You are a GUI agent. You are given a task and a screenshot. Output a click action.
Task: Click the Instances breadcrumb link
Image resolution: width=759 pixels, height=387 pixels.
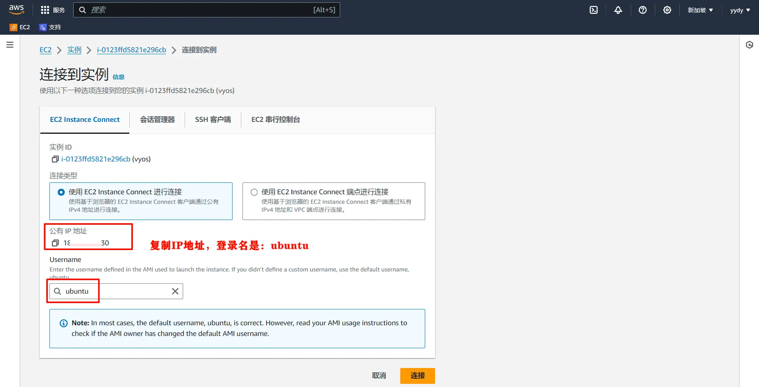74,50
